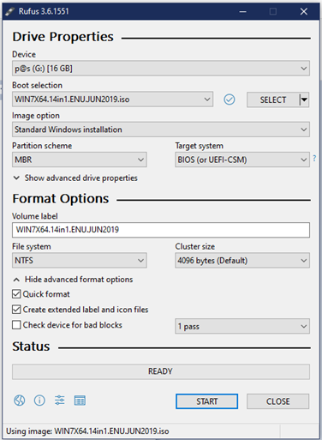Click the START button
This screenshot has width=322, height=440.
point(207,401)
